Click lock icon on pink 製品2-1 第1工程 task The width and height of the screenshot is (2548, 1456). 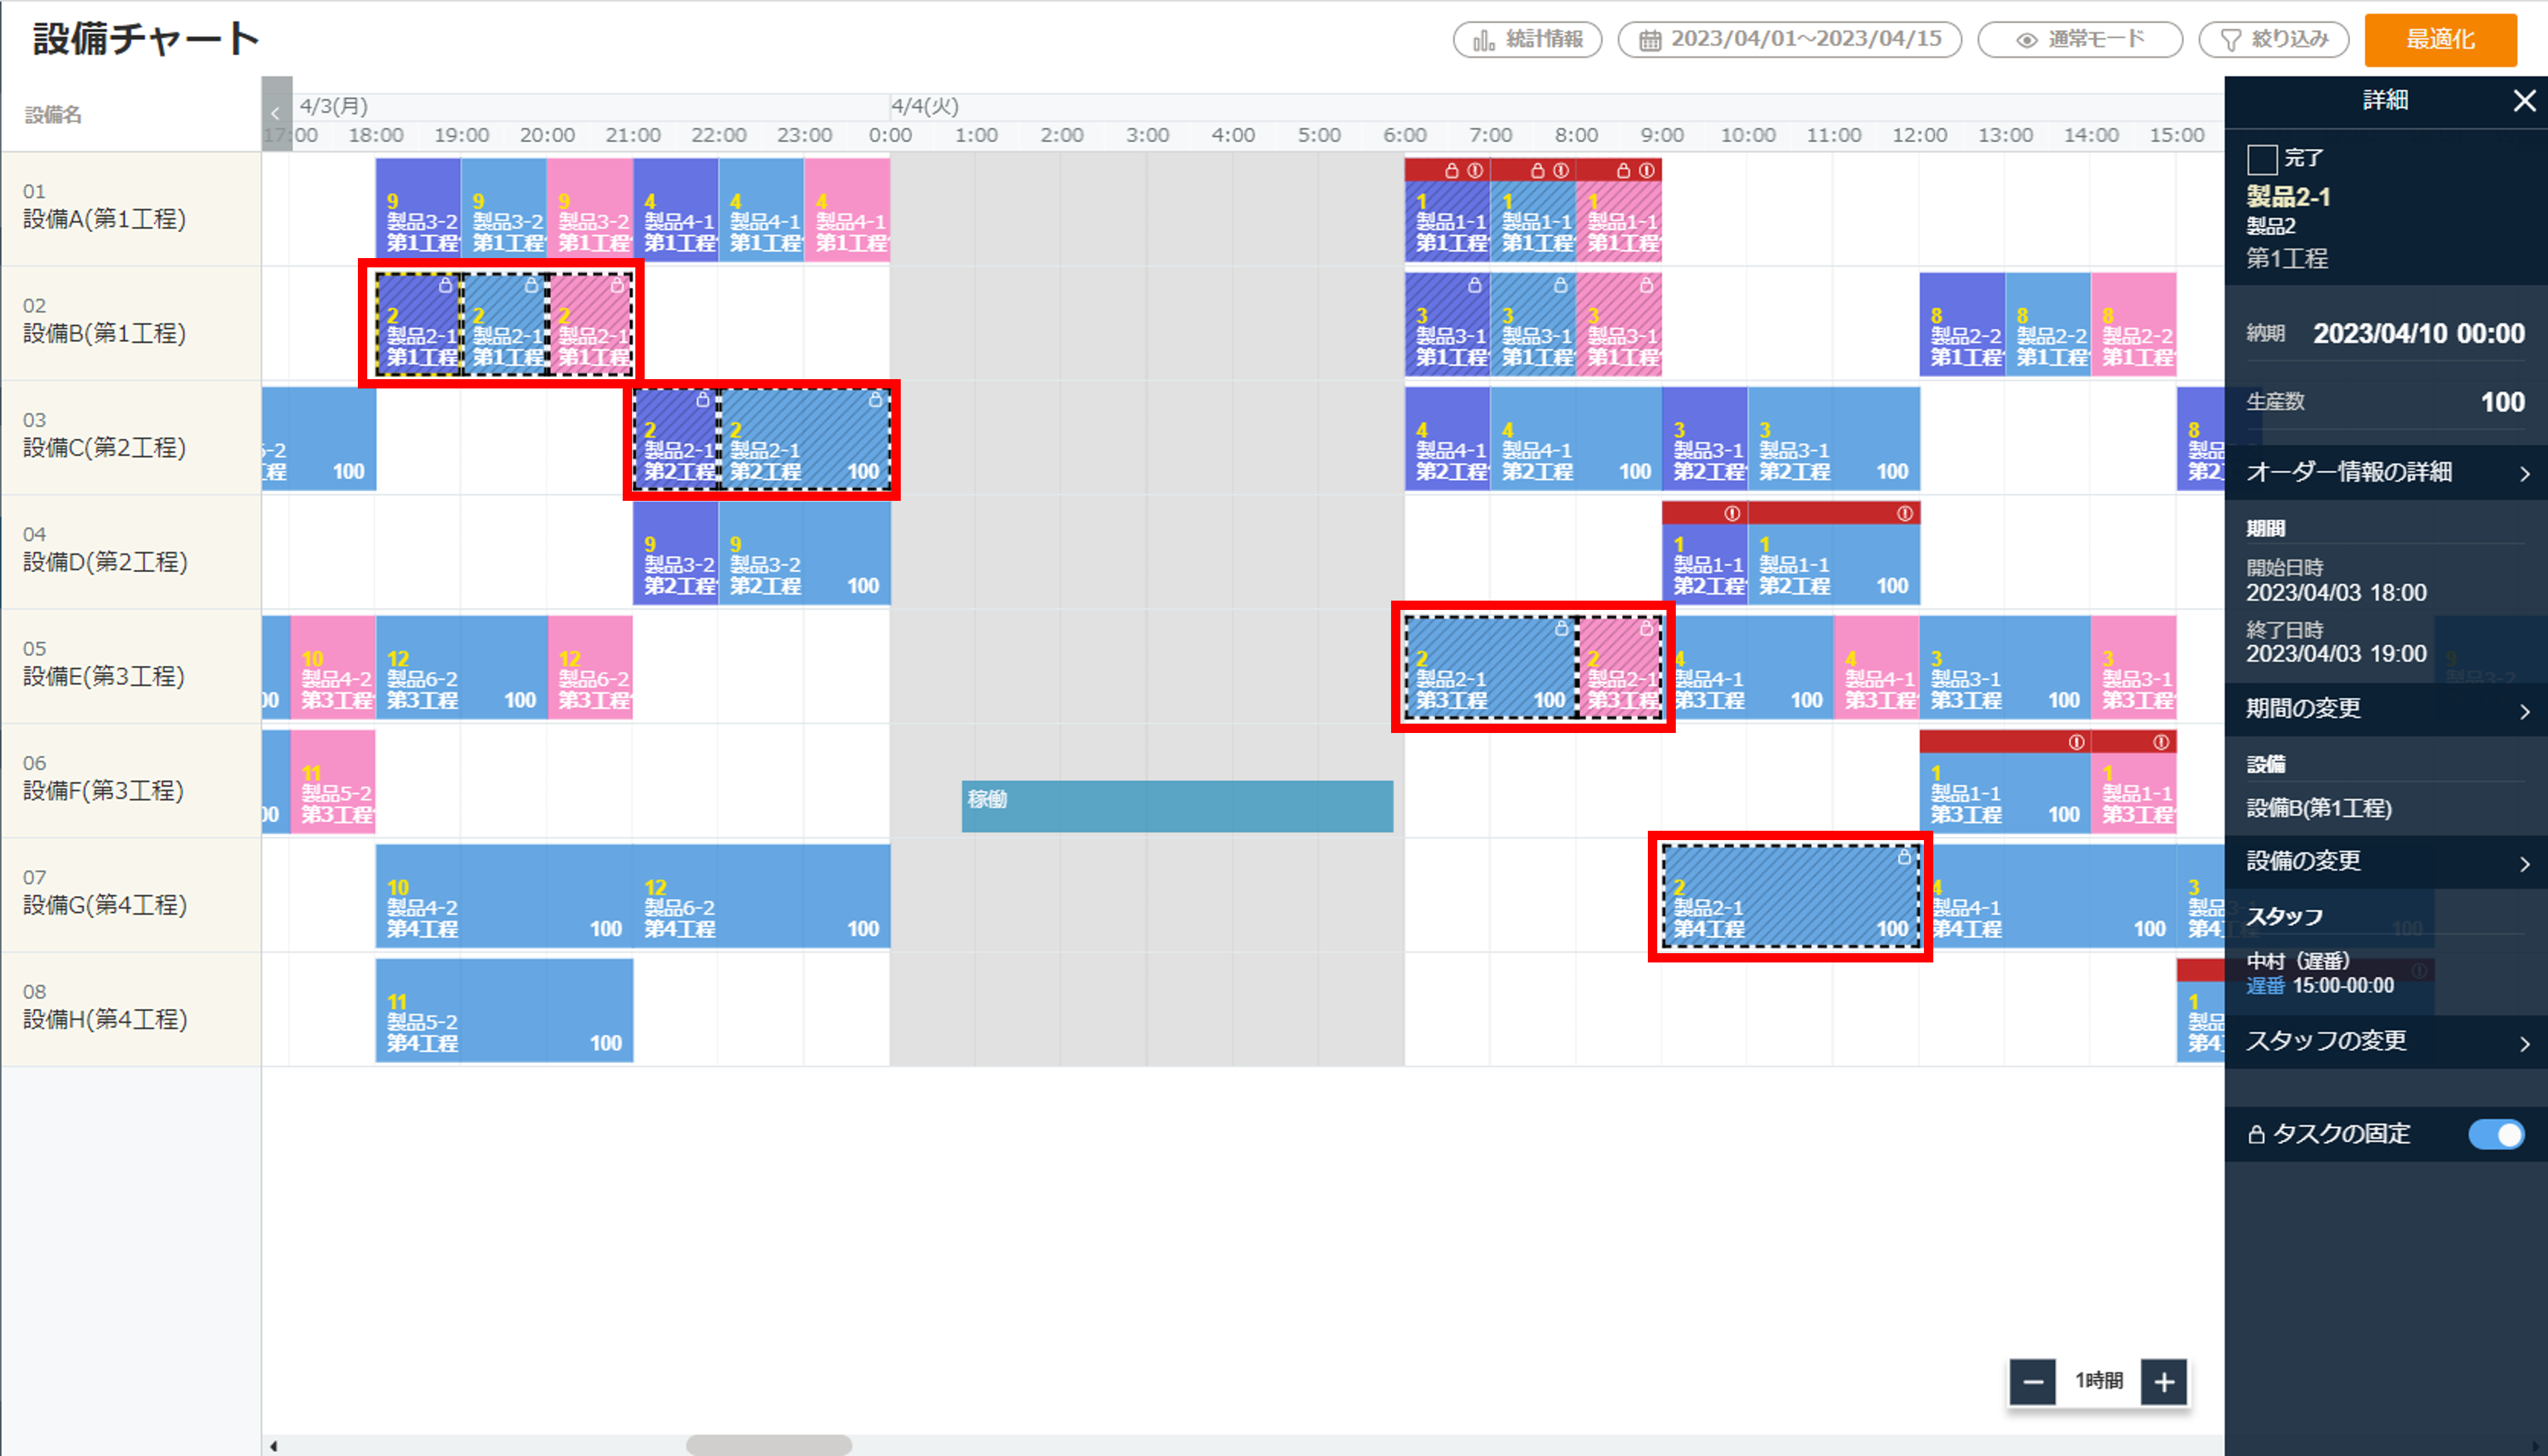point(618,285)
